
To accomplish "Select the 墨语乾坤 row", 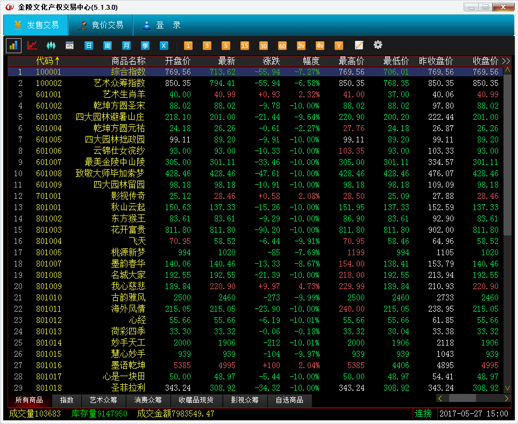I will pos(256,365).
